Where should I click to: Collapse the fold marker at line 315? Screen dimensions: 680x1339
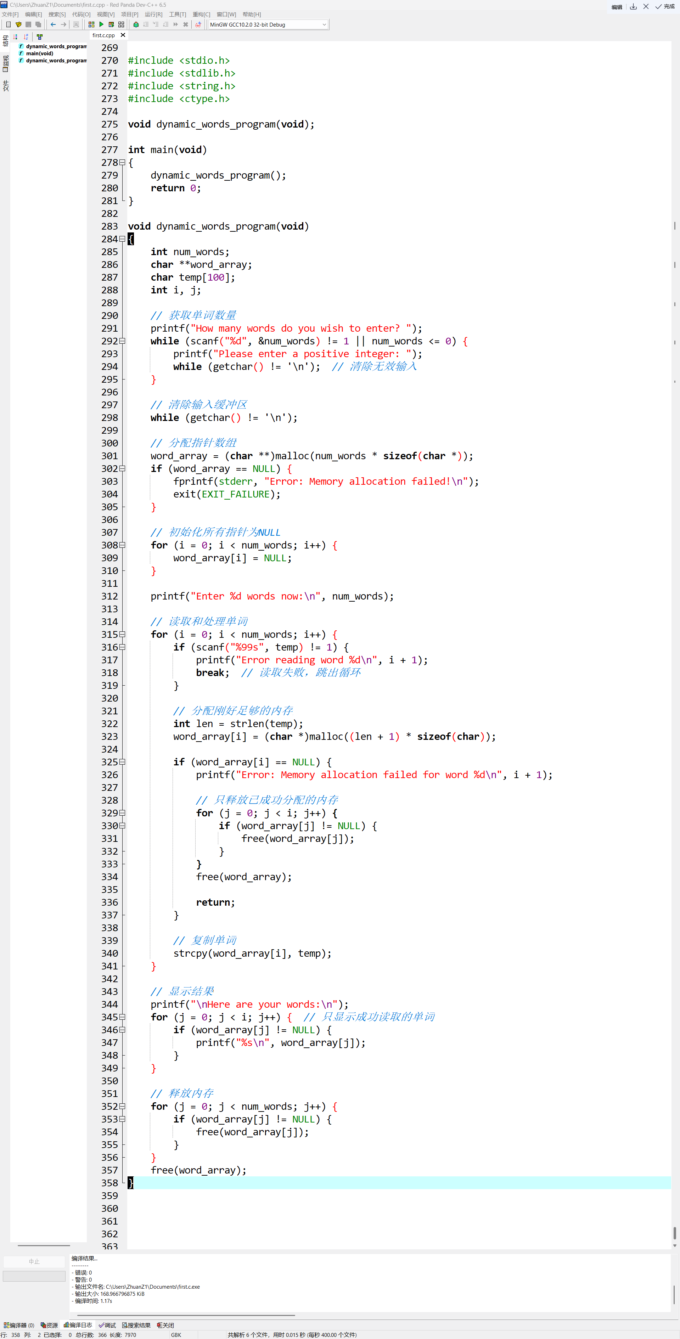coord(122,634)
